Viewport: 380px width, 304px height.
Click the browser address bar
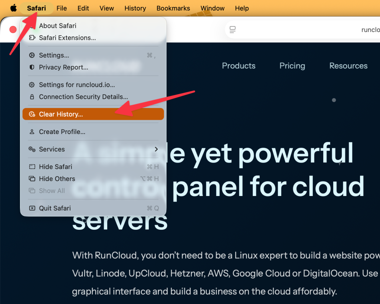[x=315, y=30]
